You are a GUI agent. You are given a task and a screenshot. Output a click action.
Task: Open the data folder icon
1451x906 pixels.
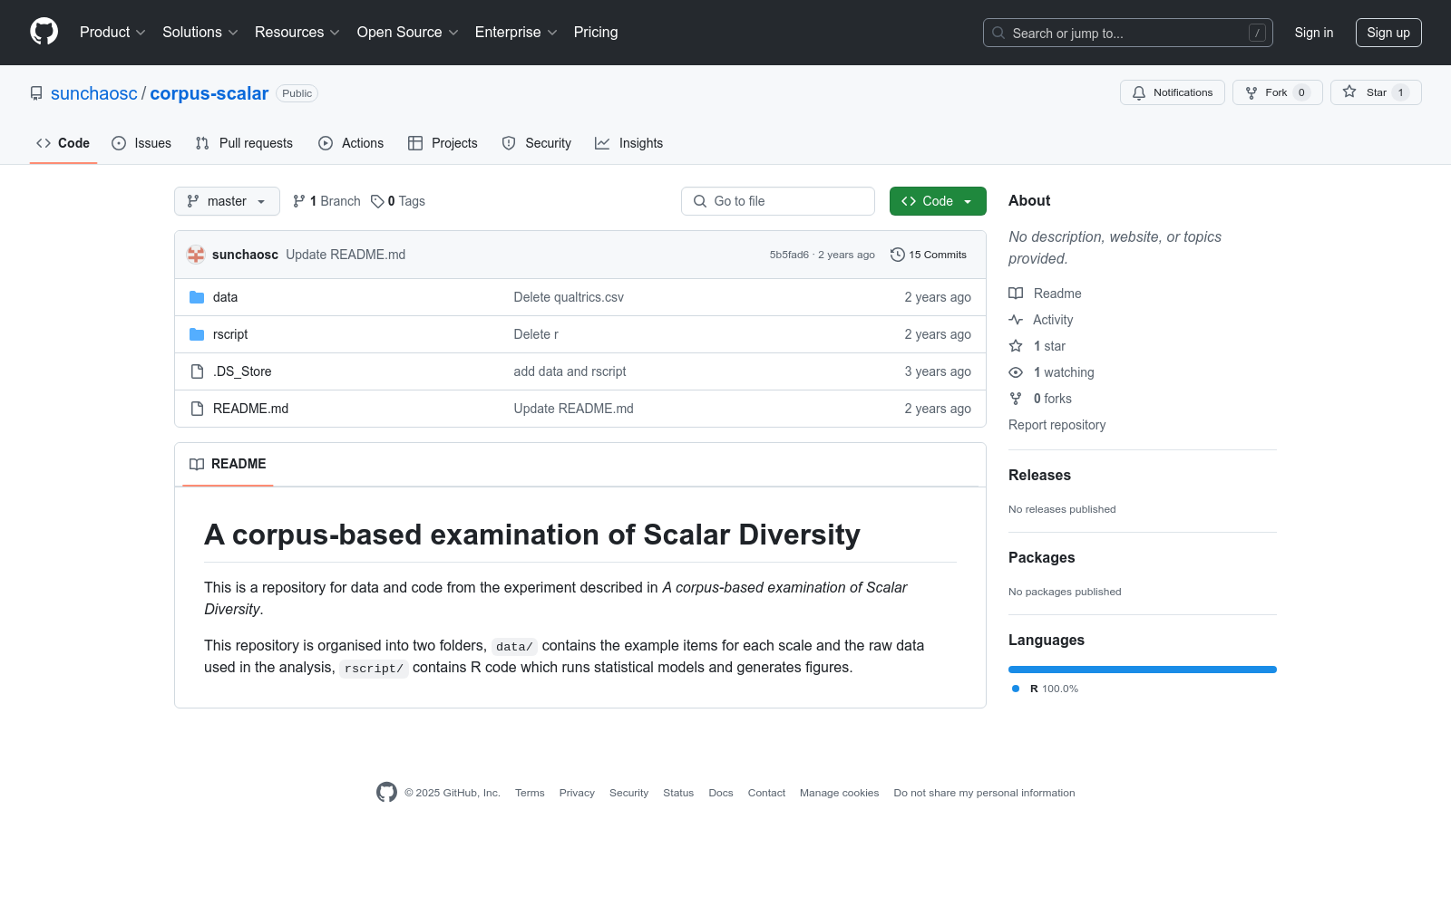point(197,297)
